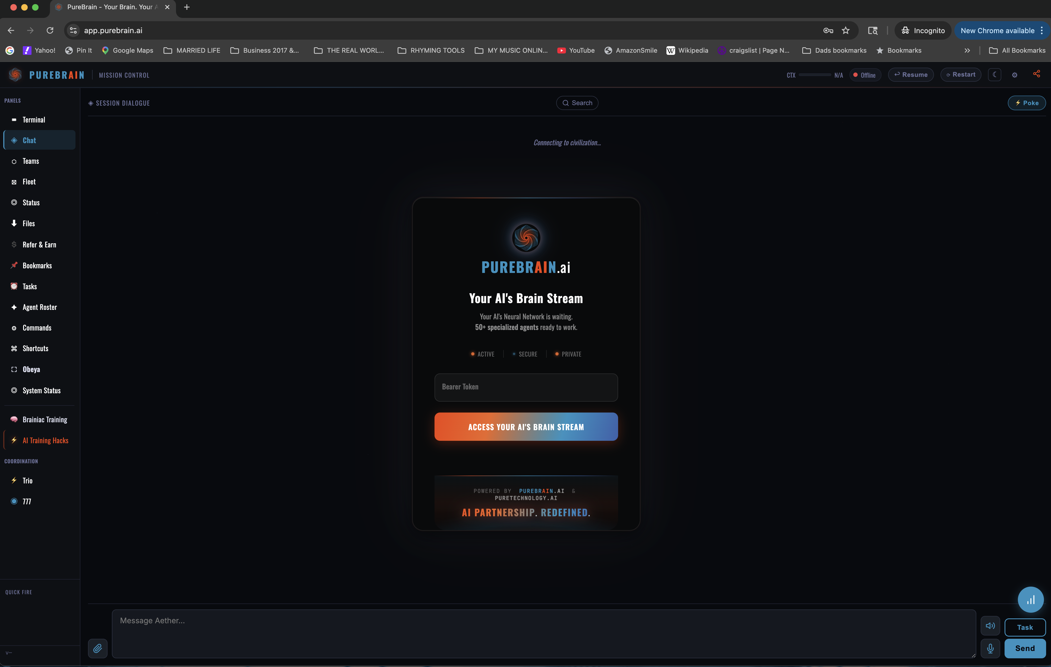This screenshot has width=1051, height=667.
Task: Open the YouTube bookmark
Action: [x=576, y=51]
